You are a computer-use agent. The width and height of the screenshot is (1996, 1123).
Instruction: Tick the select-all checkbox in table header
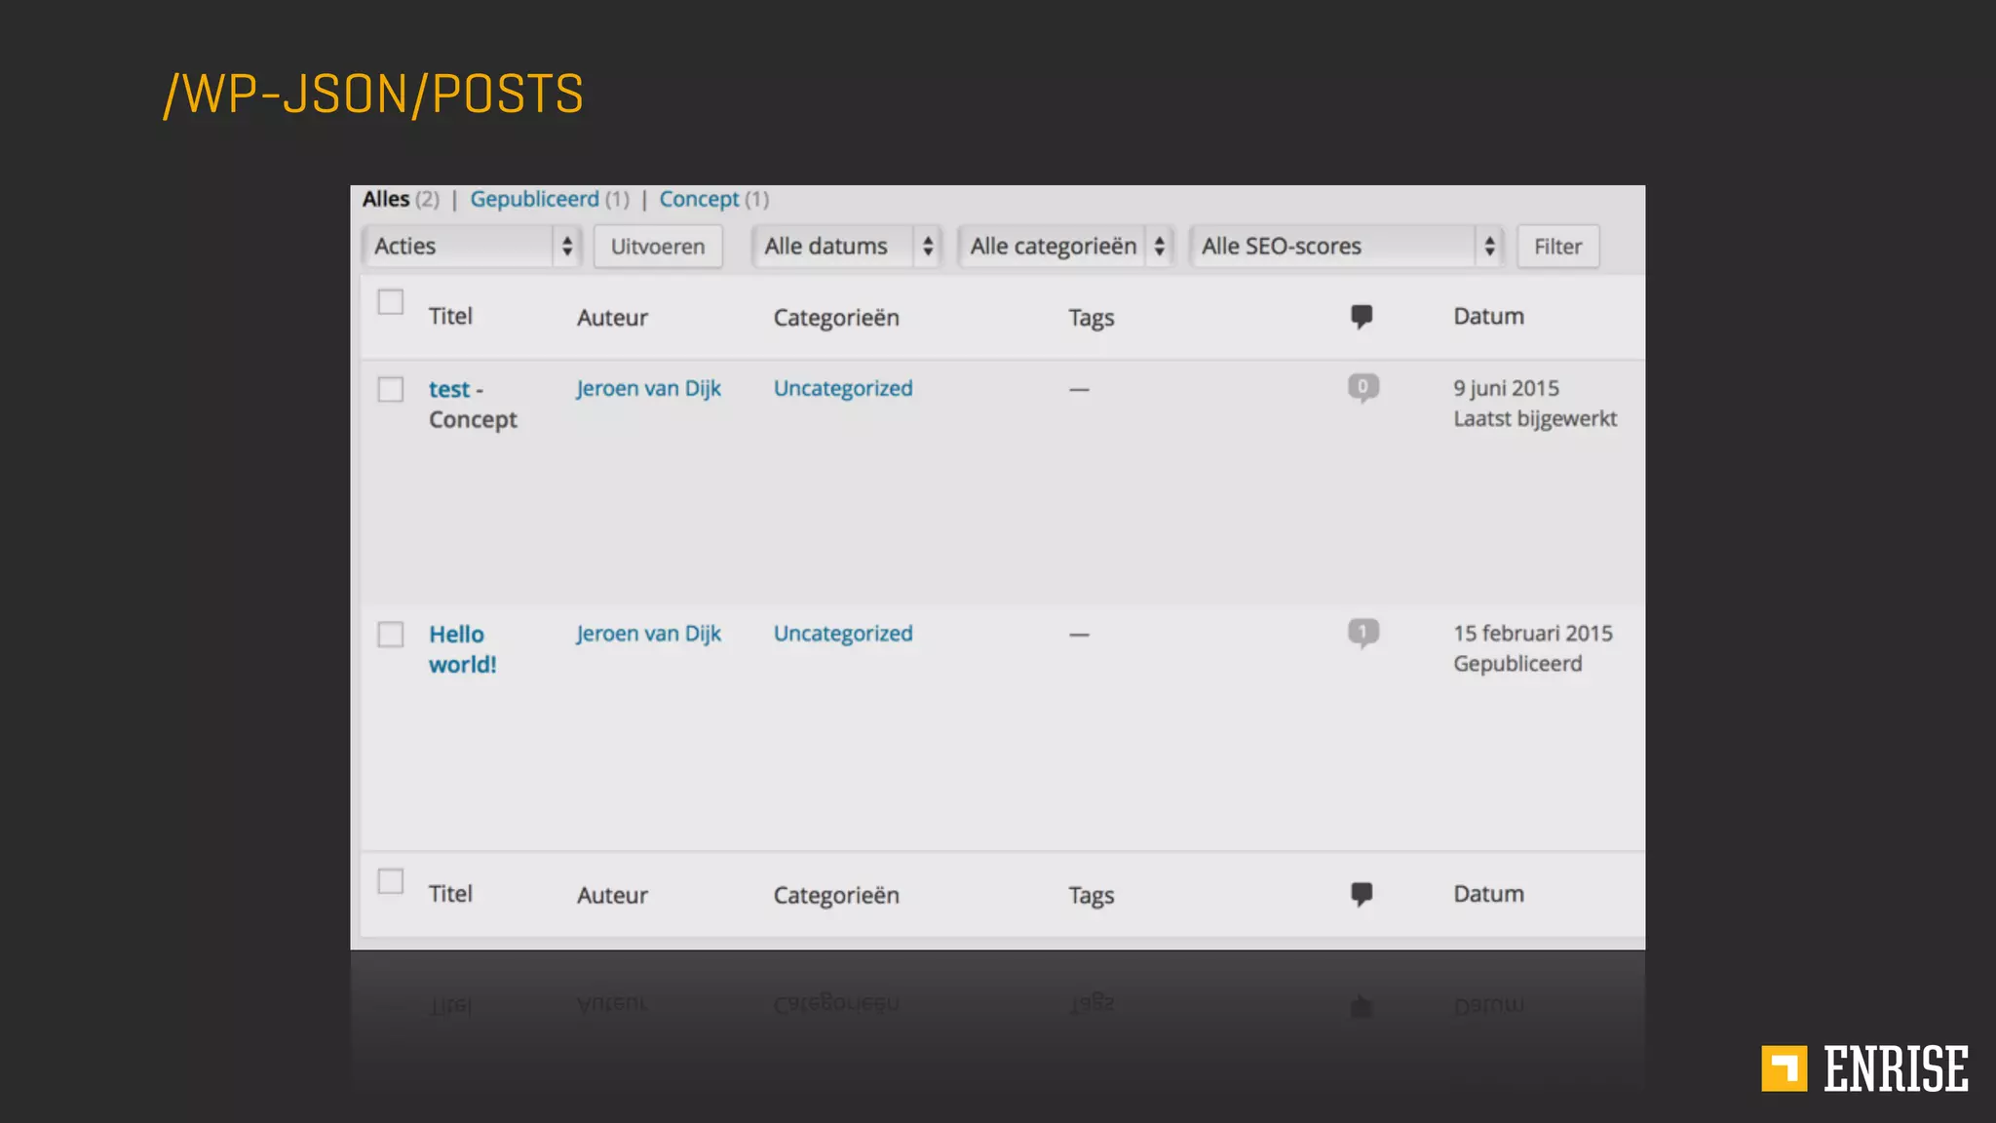click(x=391, y=302)
